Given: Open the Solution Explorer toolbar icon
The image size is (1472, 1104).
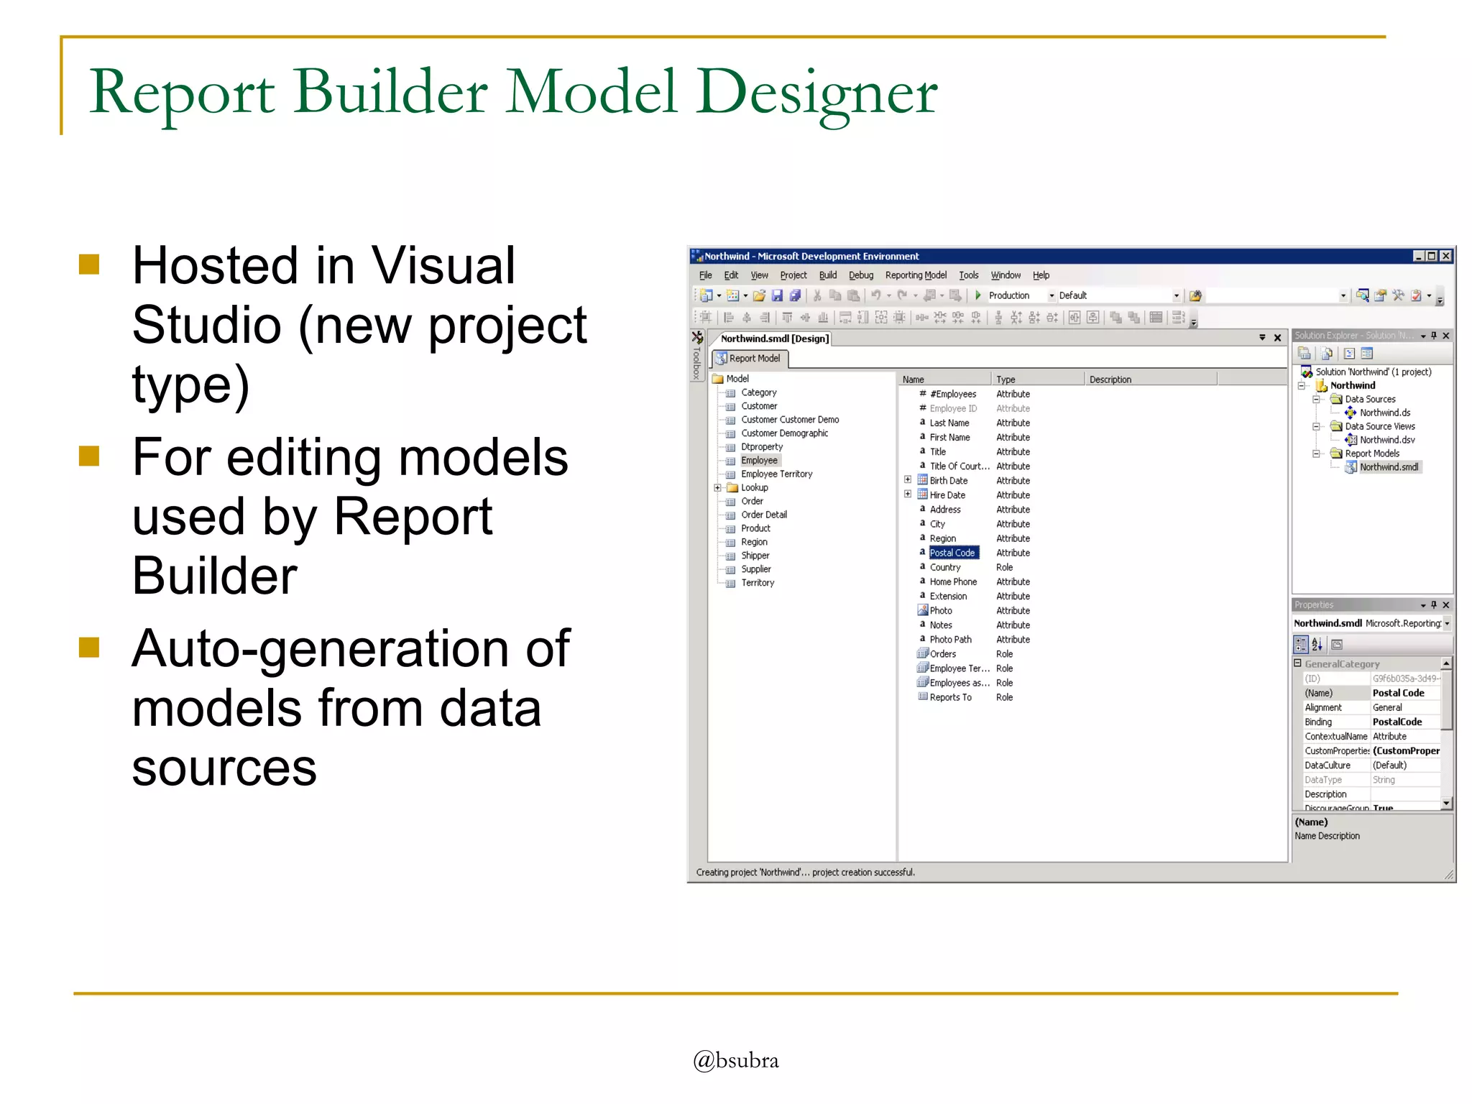Looking at the screenshot, I should [x=1363, y=295].
